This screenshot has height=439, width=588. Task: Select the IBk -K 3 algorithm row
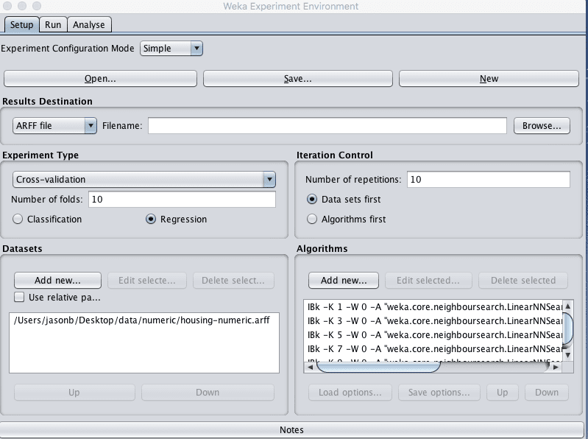tap(433, 321)
